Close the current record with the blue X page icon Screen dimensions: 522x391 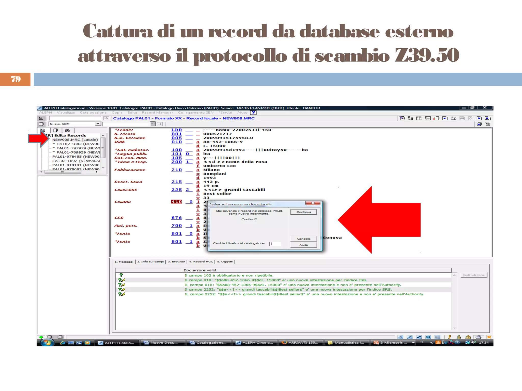click(479, 118)
